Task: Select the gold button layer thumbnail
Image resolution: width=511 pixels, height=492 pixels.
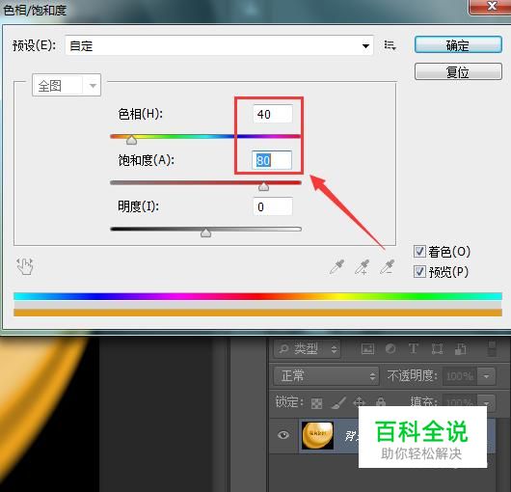Action: [317, 435]
